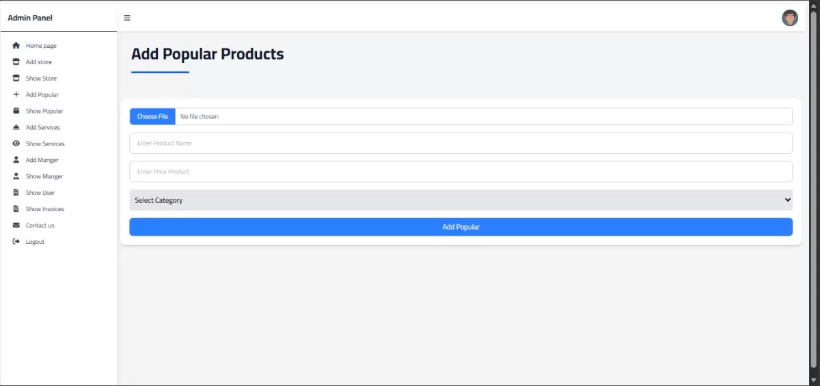The height and width of the screenshot is (386, 820).
Task: Click the house icon beside Home page
Action: 16,46
